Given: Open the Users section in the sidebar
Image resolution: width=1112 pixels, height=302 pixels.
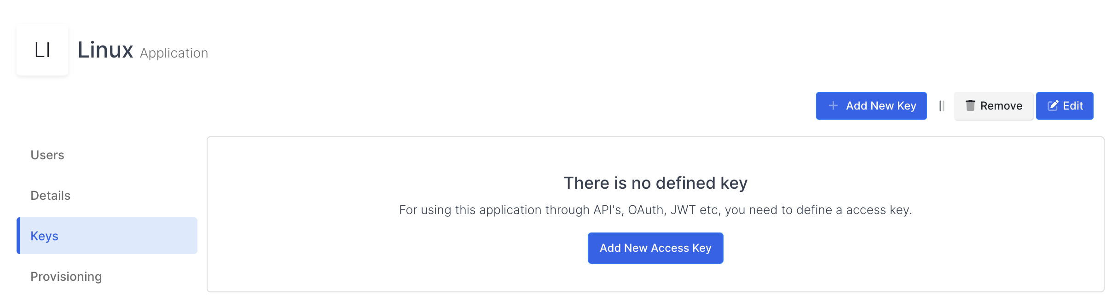Looking at the screenshot, I should pos(47,155).
